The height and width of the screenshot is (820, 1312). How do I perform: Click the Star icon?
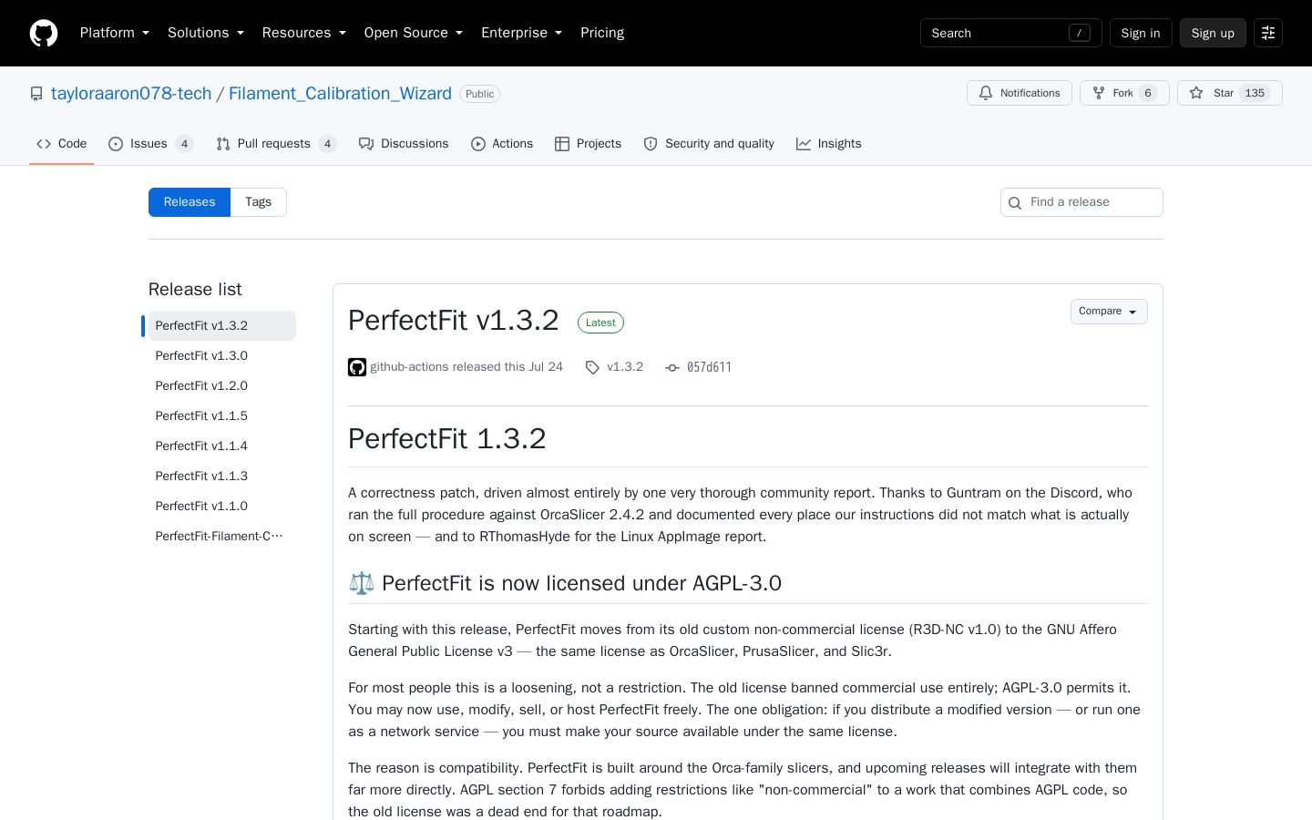(x=1196, y=93)
